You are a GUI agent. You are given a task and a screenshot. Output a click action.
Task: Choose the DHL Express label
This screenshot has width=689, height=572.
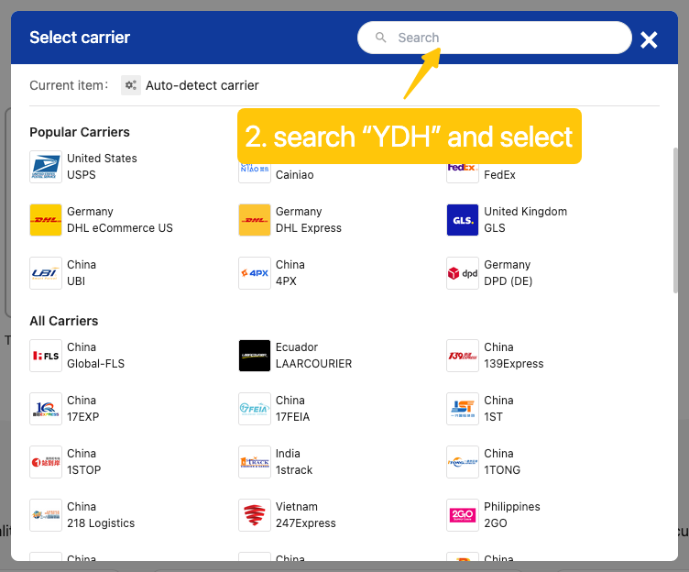pyautogui.click(x=309, y=228)
